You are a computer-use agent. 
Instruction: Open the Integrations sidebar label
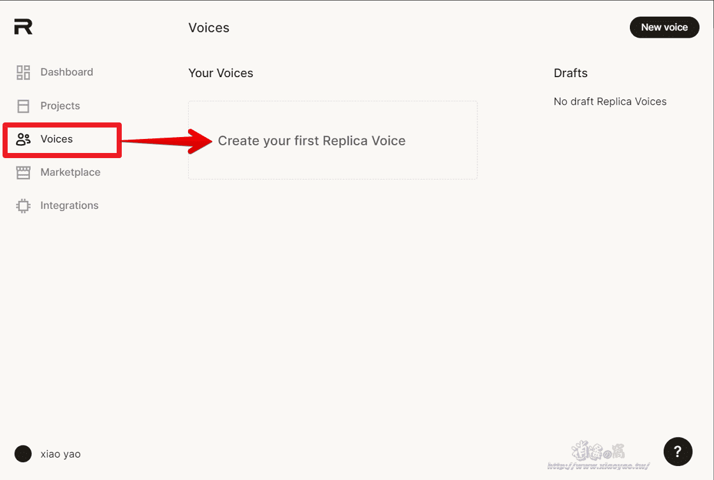(69, 205)
